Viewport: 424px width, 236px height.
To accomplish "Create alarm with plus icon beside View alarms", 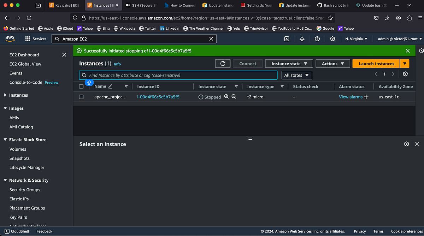I will 366,96.
